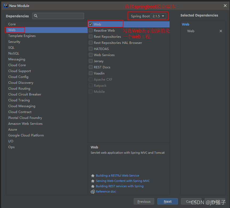Uncheck the Web dependency checkbox
The image size is (230, 208).
tap(91, 24)
